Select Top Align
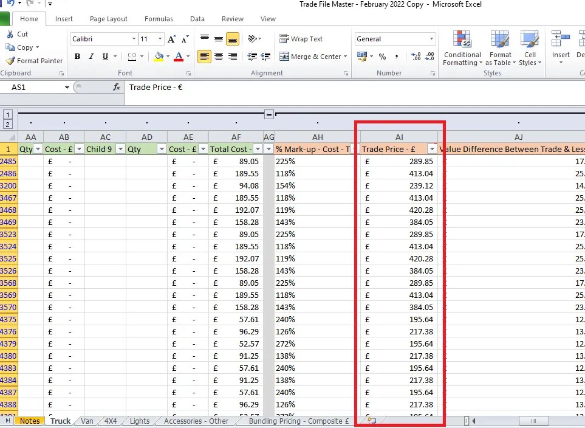The width and height of the screenshot is (585, 428). click(205, 38)
